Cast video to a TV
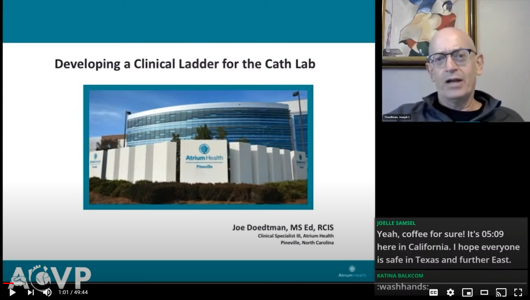 pyautogui.click(x=501, y=292)
